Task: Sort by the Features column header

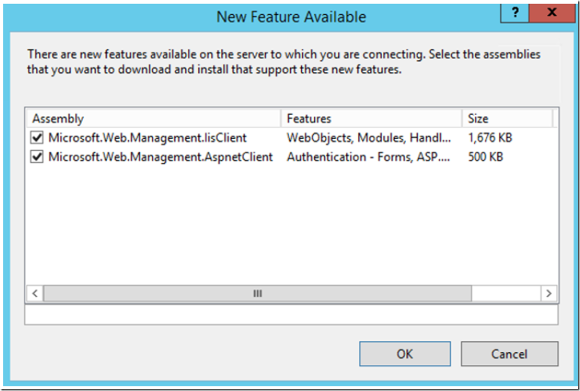Action: click(371, 118)
